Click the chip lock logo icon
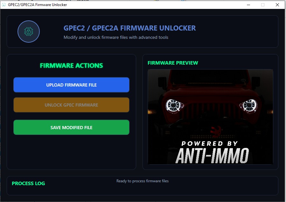Screen dimensions: 286x202 pyautogui.click(x=29, y=31)
